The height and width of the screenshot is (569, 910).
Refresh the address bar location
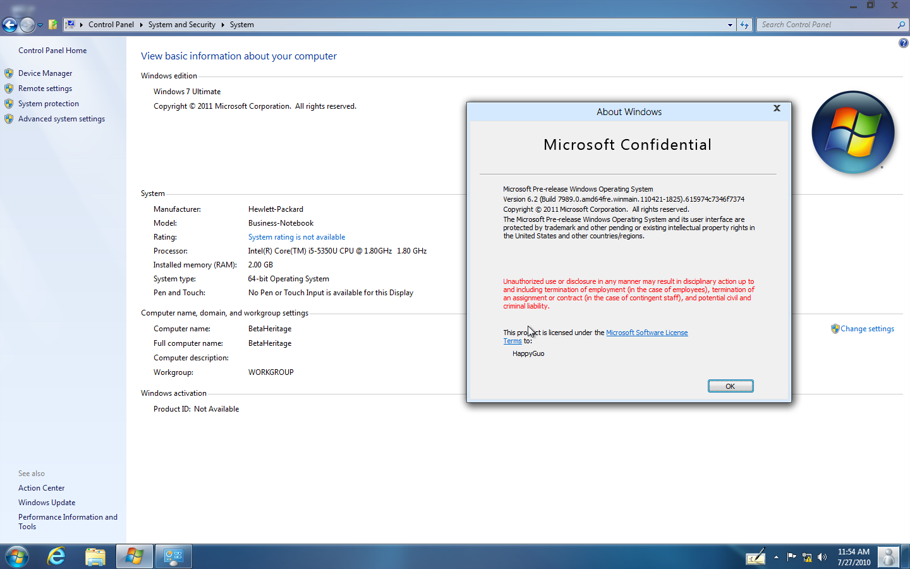point(744,25)
